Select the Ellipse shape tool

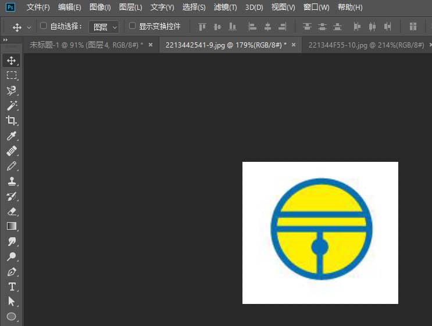(11, 317)
